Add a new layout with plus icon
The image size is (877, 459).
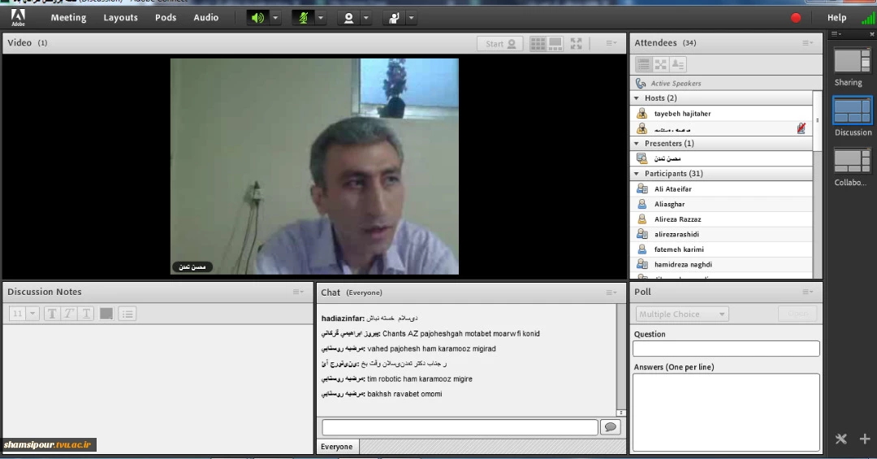coord(865,439)
